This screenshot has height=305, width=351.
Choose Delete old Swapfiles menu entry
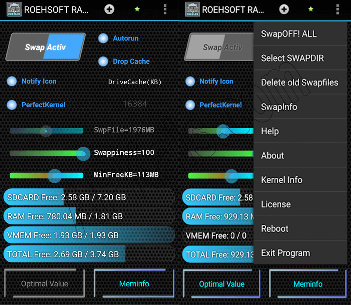click(x=301, y=83)
